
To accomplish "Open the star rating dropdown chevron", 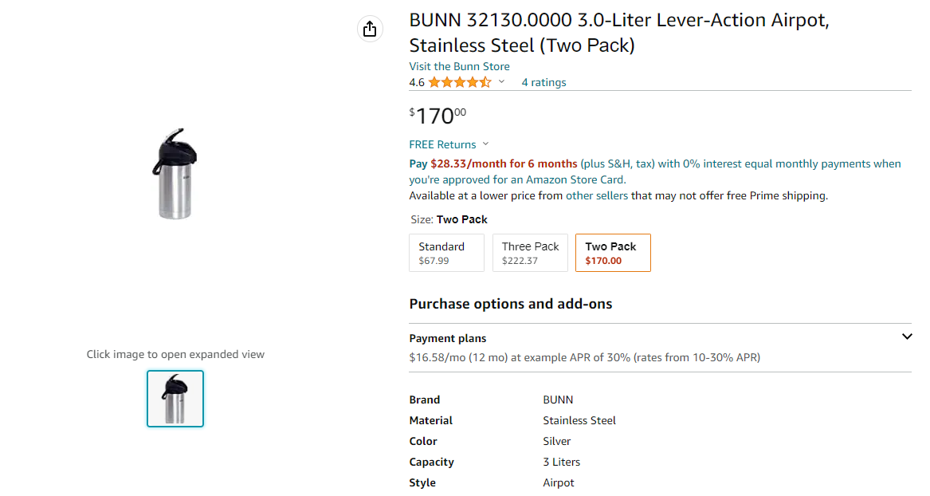I will [502, 82].
